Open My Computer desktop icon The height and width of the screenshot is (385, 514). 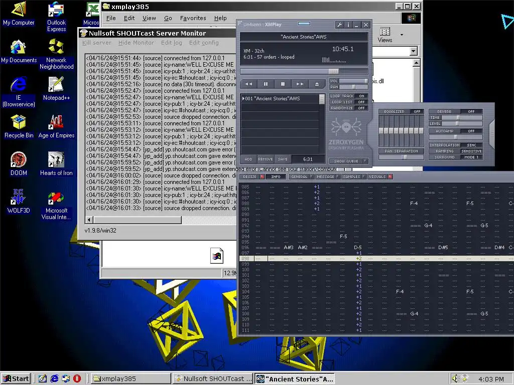pos(19,14)
